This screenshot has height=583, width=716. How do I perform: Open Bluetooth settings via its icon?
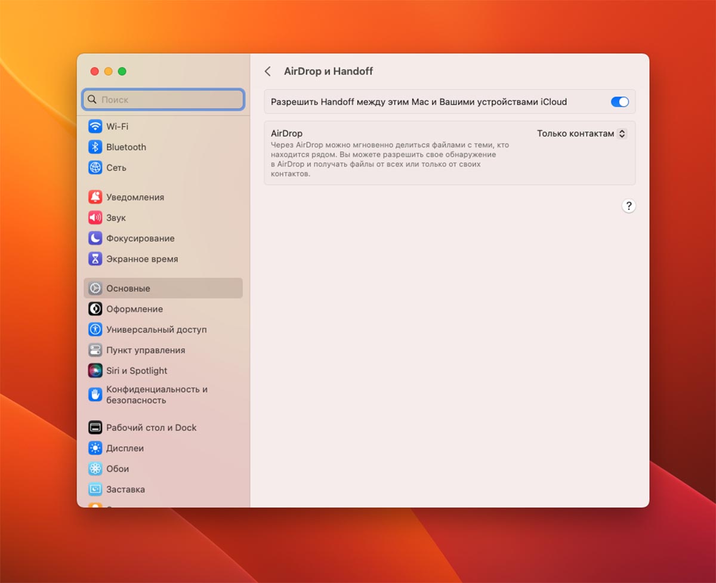pos(95,147)
